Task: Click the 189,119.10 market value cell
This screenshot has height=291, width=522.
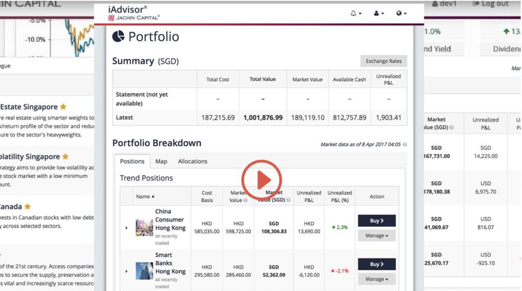Action: point(307,118)
